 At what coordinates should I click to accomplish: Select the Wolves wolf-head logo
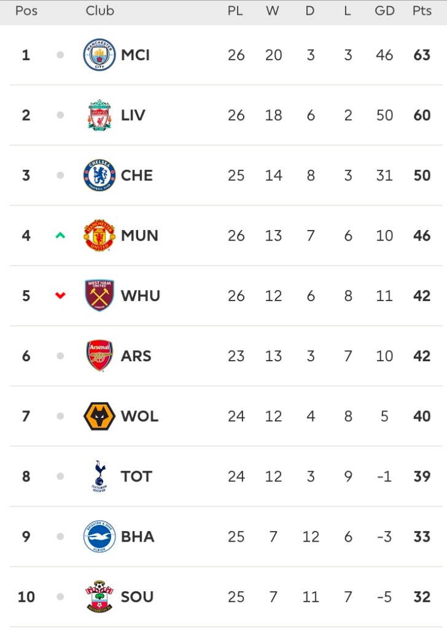[99, 416]
